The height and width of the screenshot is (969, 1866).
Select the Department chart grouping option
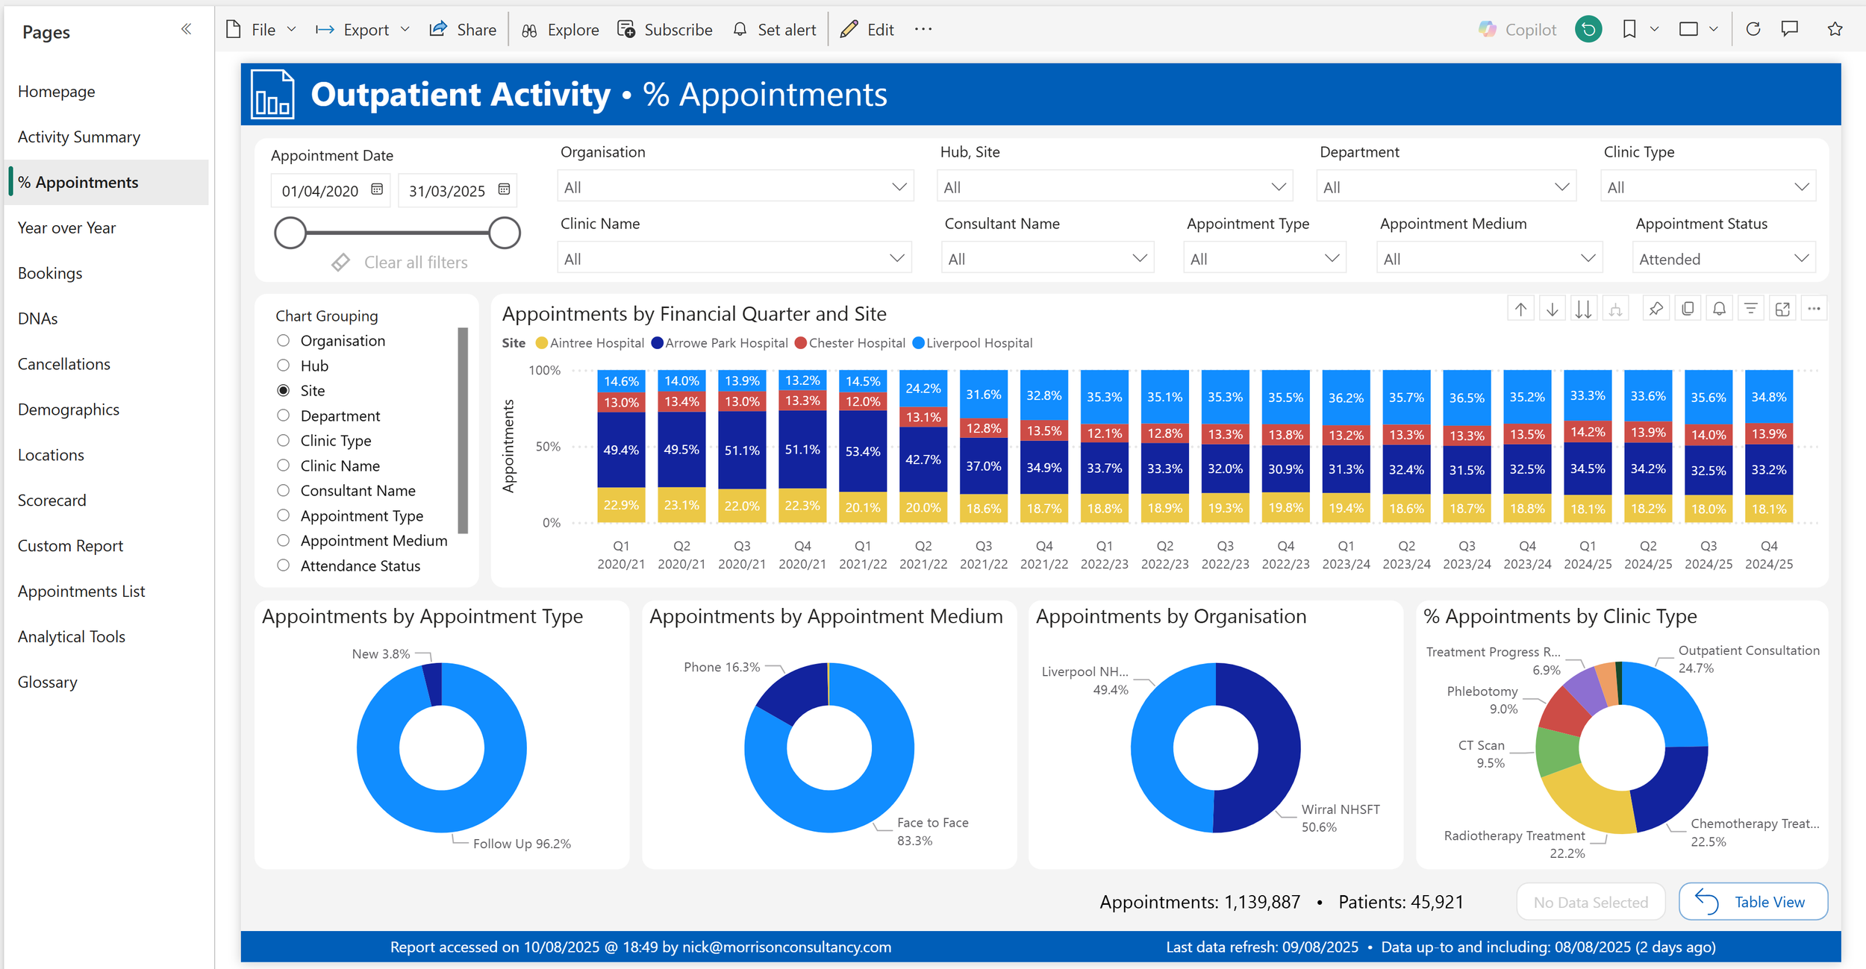[x=284, y=415]
